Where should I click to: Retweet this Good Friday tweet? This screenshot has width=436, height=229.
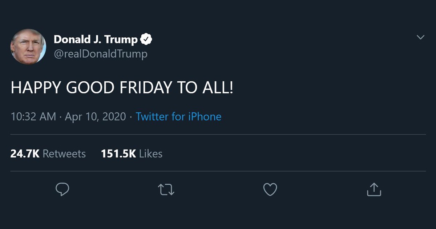tap(166, 189)
